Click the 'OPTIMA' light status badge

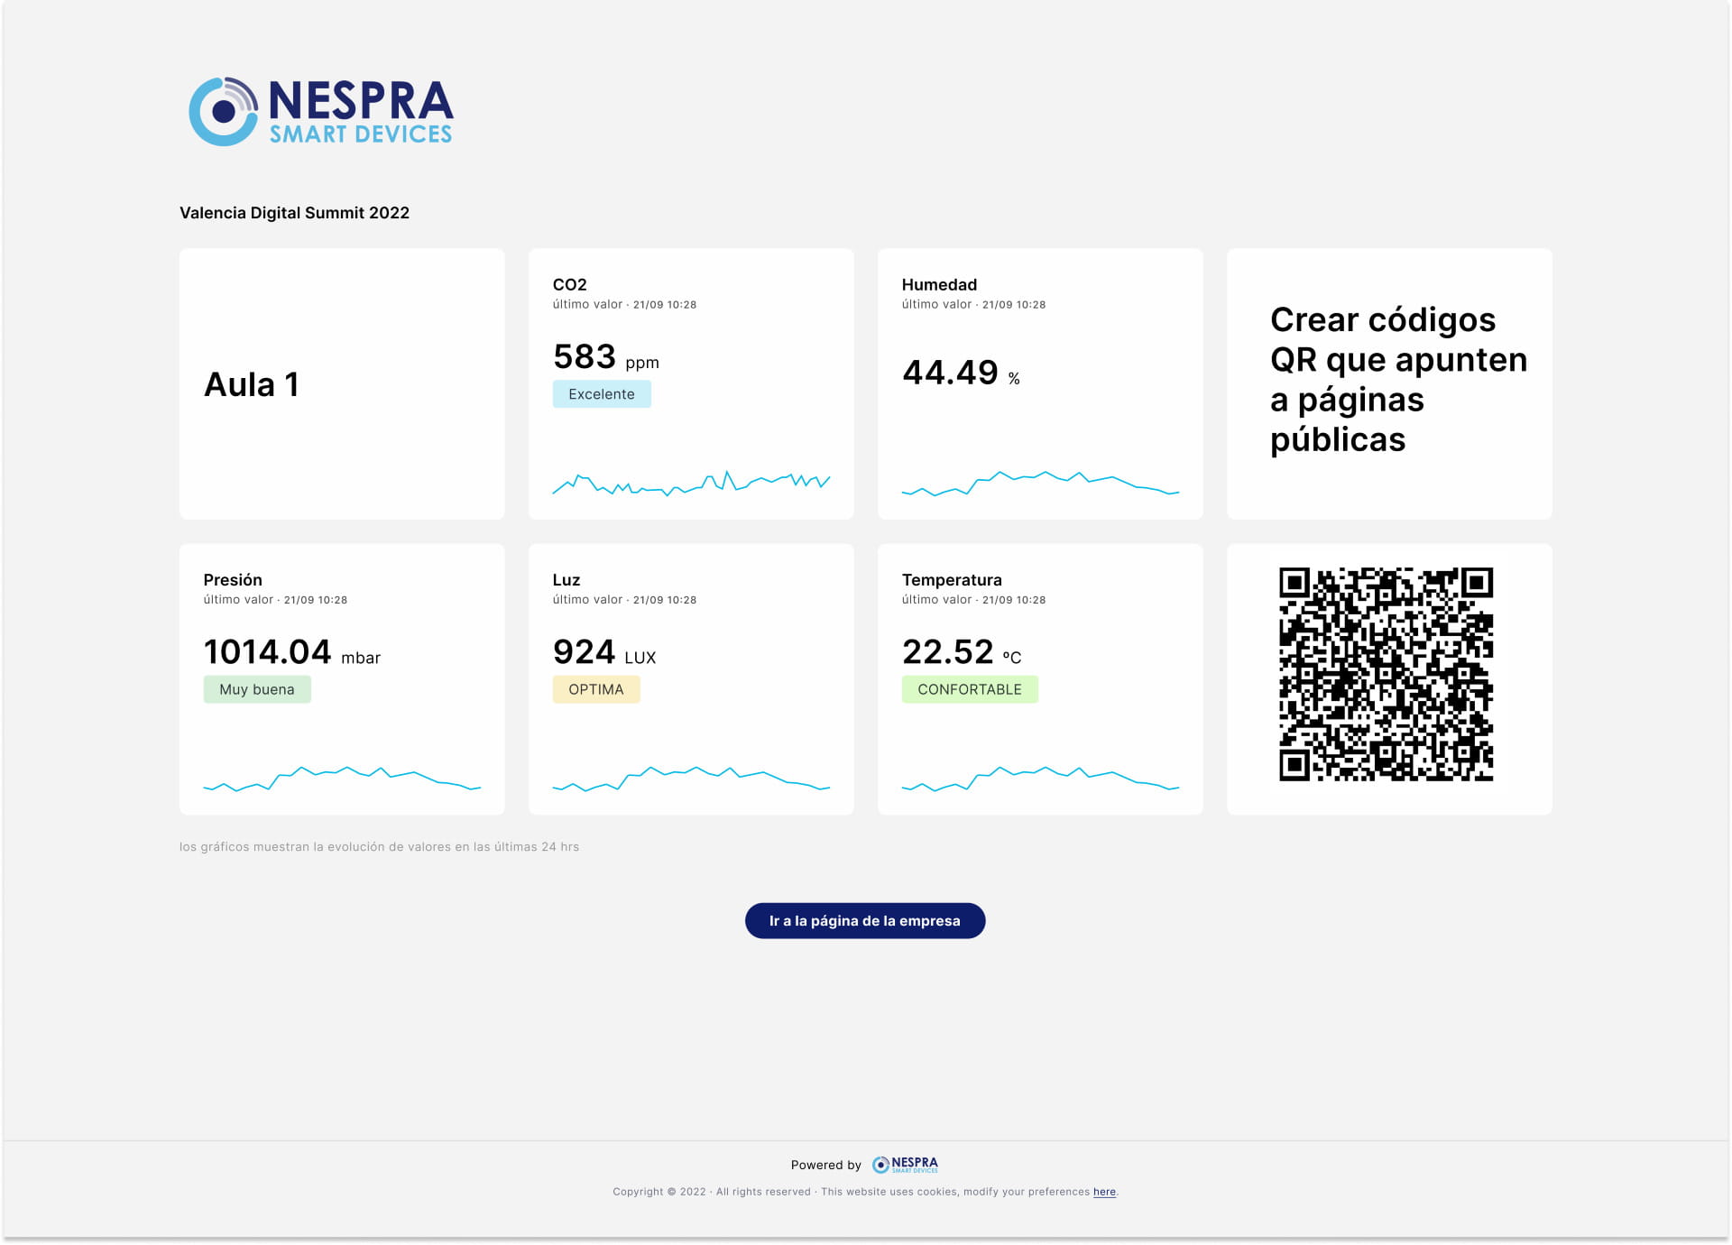pos(595,689)
